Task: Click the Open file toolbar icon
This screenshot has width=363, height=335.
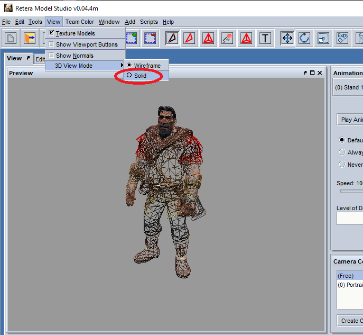Action: pyautogui.click(x=30, y=38)
